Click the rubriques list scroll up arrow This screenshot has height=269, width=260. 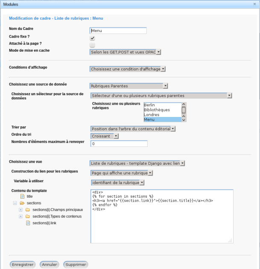pos(184,104)
